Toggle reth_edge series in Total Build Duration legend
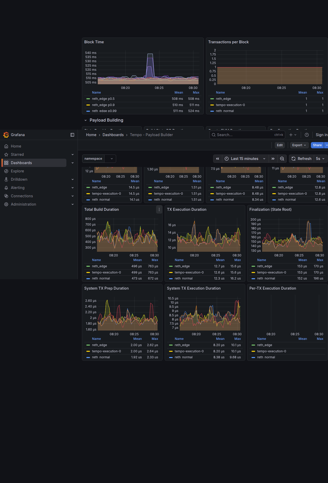The width and height of the screenshot is (328, 483). [100, 266]
